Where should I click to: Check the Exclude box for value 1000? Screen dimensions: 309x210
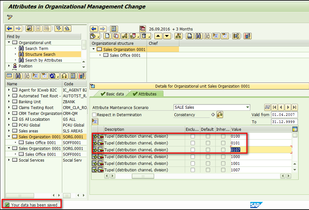(x=193, y=157)
